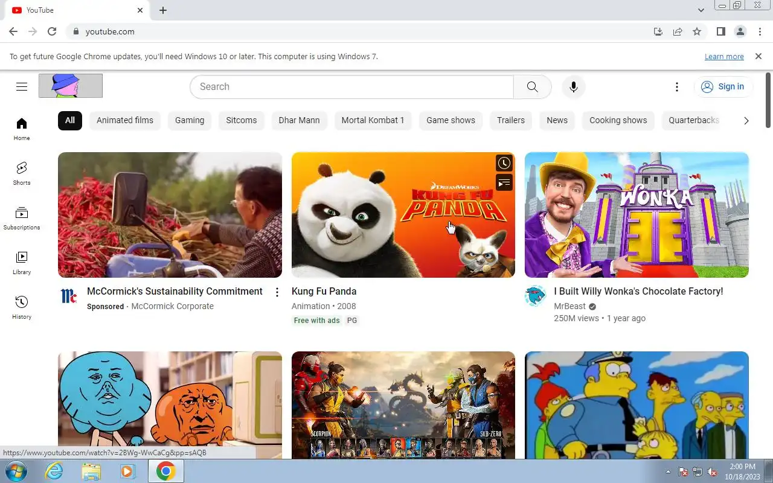Open MrBeast channel name link
Image resolution: width=773 pixels, height=483 pixels.
570,306
